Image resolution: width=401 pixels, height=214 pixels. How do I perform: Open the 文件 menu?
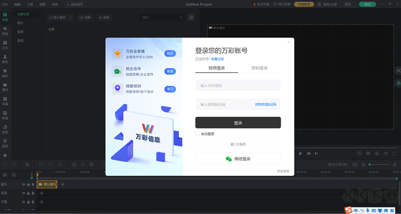5,5
